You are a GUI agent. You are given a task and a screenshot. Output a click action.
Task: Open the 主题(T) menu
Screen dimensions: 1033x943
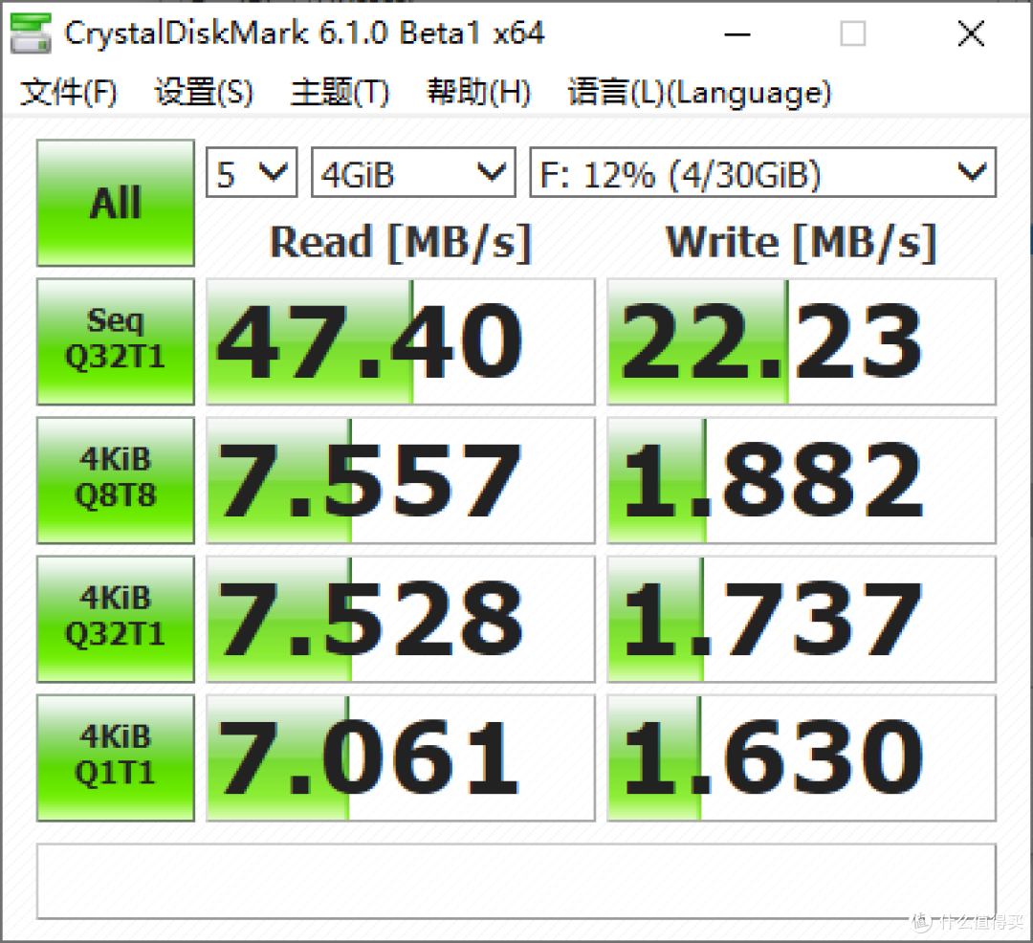coord(340,92)
